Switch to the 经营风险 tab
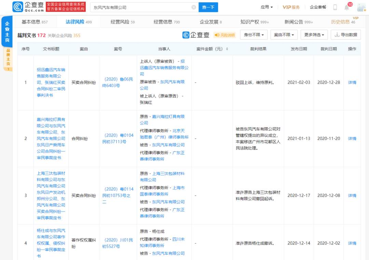 point(123,22)
